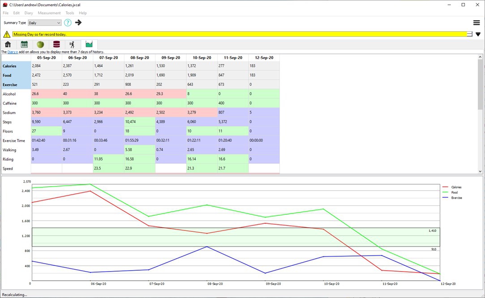Image resolution: width=485 pixels, height=298 pixels.
Task: Click steps cell 10,474
Action: 140,122
